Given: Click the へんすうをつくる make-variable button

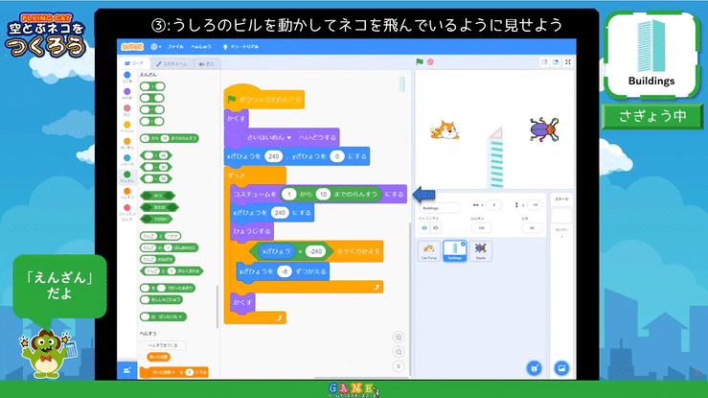Looking at the screenshot, I should tap(163, 345).
